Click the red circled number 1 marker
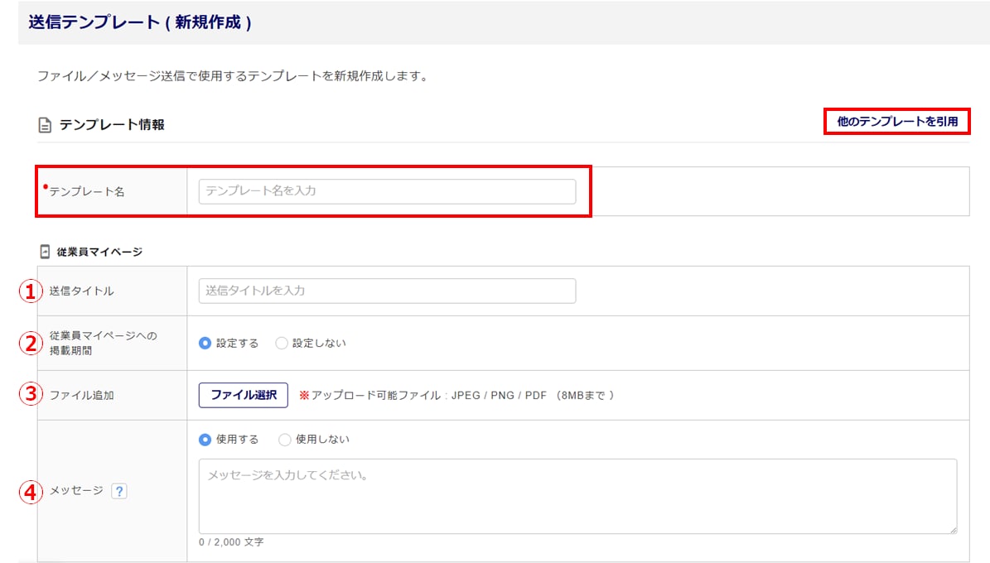This screenshot has height=563, width=990. point(31,291)
